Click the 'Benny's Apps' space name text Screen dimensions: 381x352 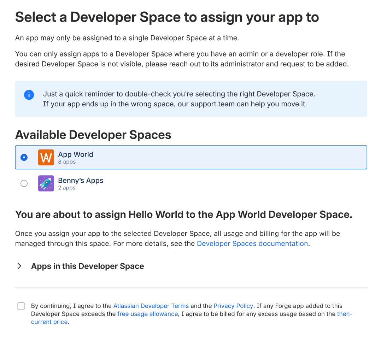click(81, 180)
